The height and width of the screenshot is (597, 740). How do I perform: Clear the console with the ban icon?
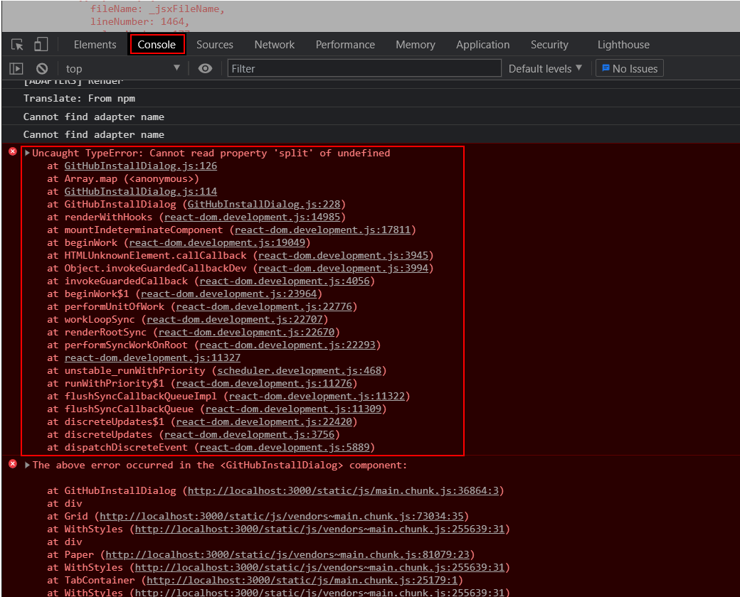coord(42,69)
